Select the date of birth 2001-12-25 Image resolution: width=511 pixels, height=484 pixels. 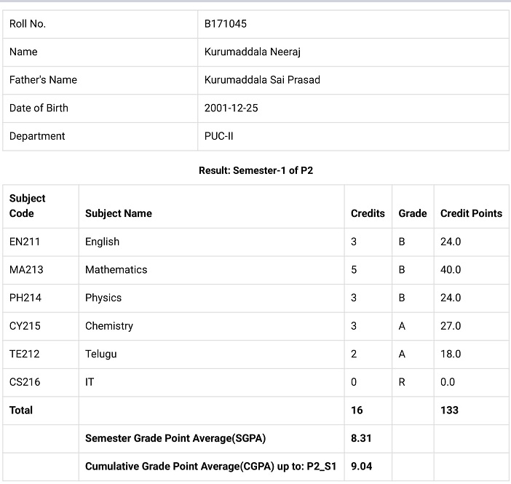[x=231, y=108]
